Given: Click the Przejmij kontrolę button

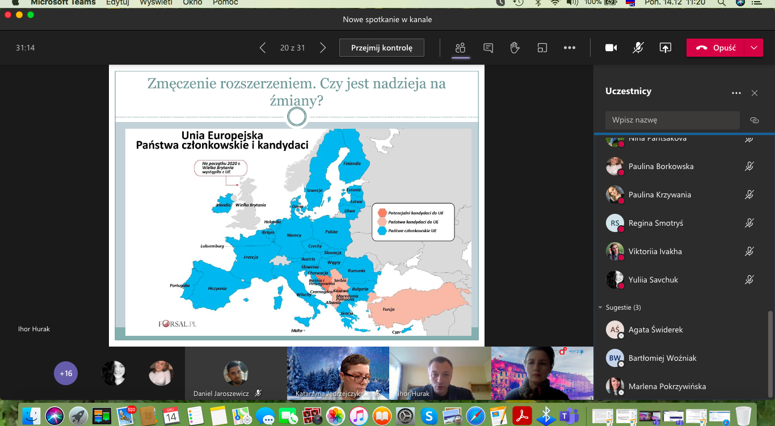Looking at the screenshot, I should point(381,48).
